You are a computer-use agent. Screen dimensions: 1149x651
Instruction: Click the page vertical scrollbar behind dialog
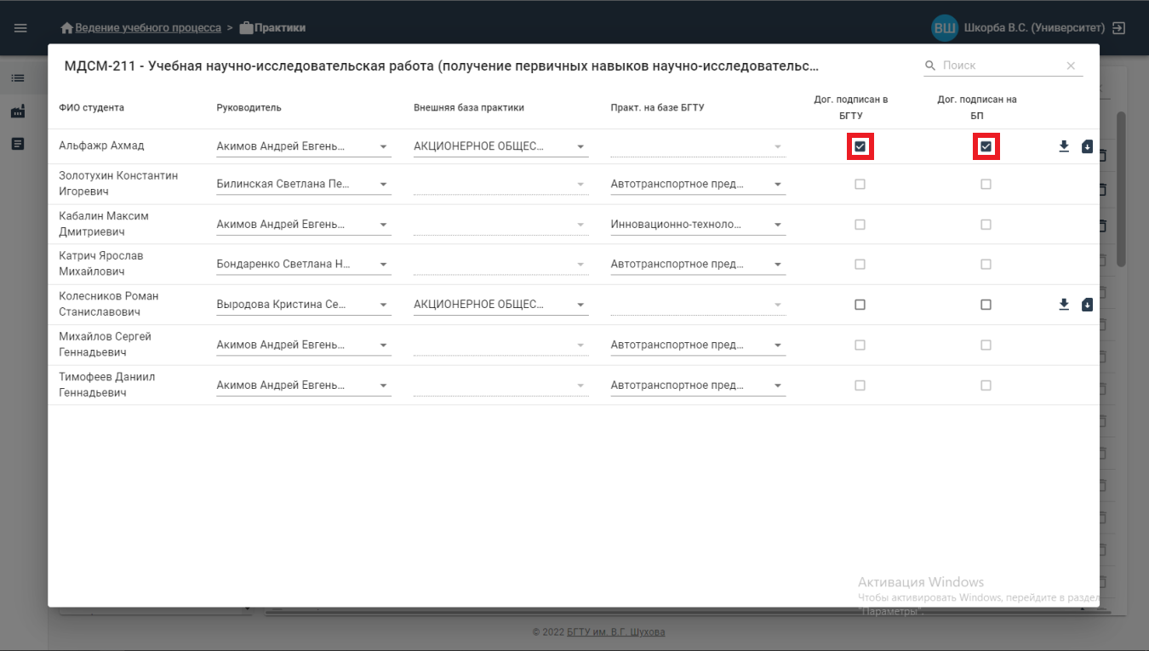pos(1121,189)
